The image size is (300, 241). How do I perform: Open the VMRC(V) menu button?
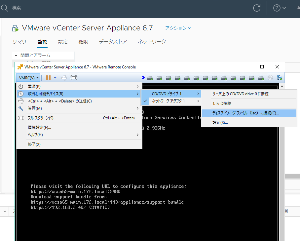click(x=28, y=78)
